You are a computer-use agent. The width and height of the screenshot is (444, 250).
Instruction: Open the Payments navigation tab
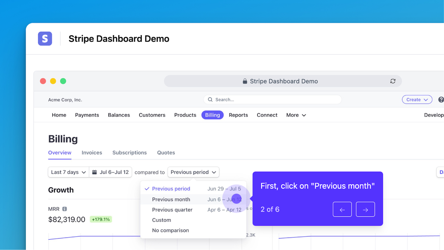[87, 115]
